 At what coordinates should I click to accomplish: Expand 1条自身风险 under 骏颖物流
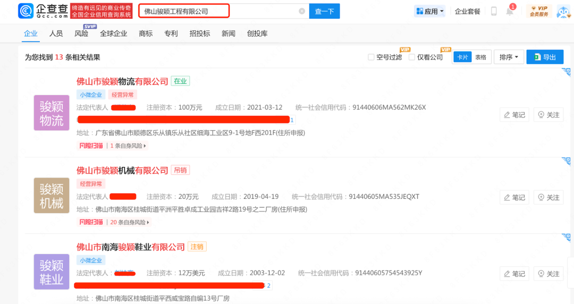(x=128, y=146)
